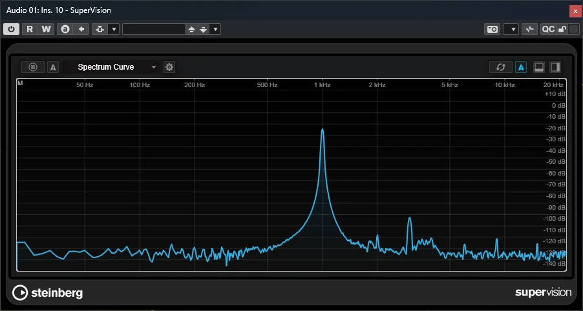Enable Read automation (R) button
The image size is (583, 311).
[30, 29]
